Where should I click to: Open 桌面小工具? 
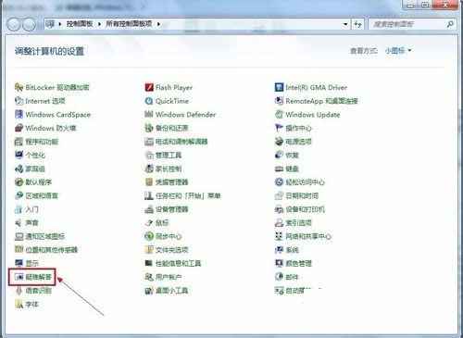tap(167, 291)
